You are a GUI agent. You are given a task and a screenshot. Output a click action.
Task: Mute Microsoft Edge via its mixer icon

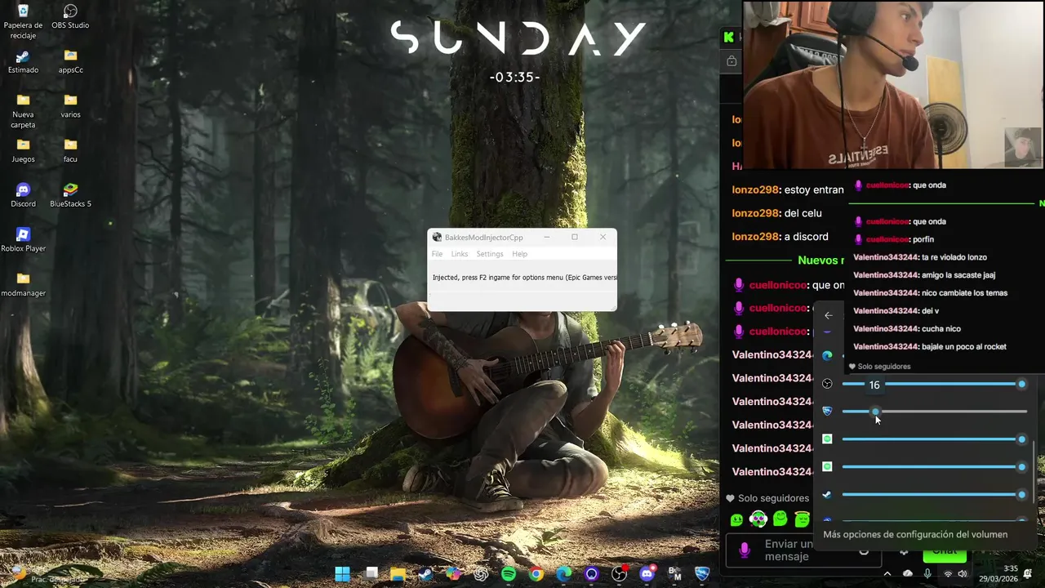pos(827,355)
